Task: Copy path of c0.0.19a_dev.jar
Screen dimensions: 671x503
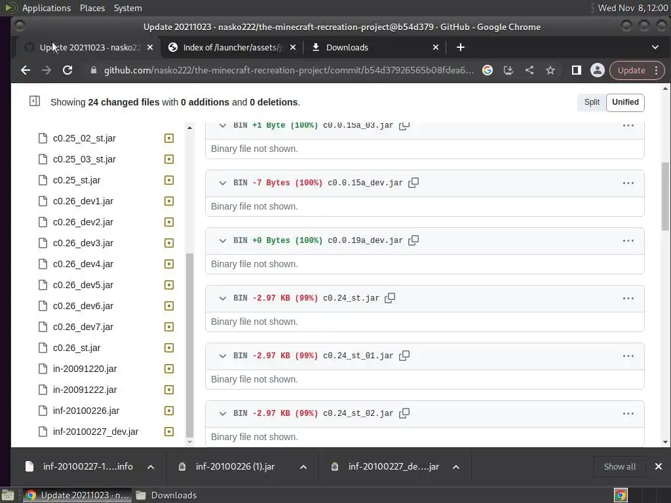Action: coord(413,240)
